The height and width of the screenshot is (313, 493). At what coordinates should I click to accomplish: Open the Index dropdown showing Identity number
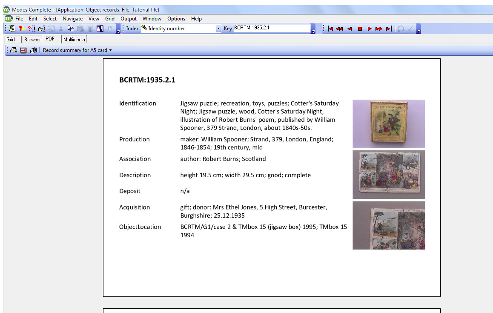pos(219,29)
